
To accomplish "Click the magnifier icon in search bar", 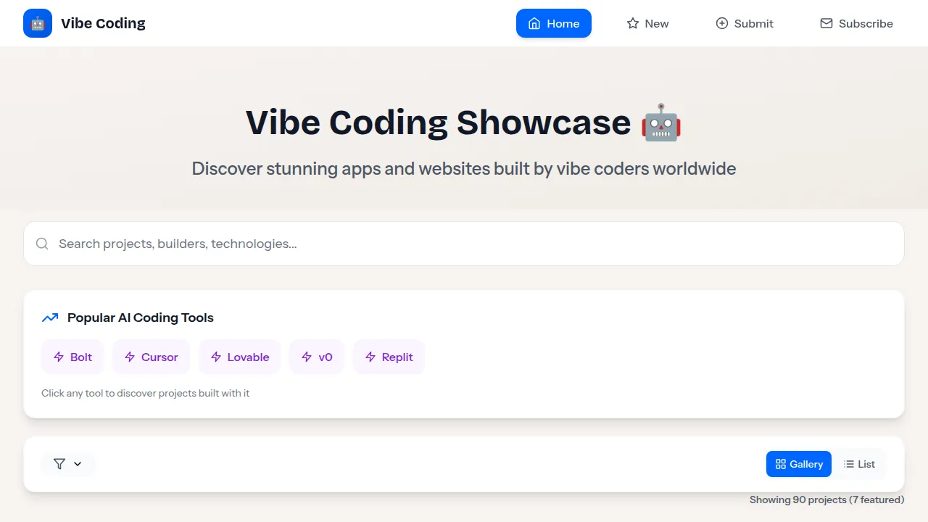I will coord(42,244).
